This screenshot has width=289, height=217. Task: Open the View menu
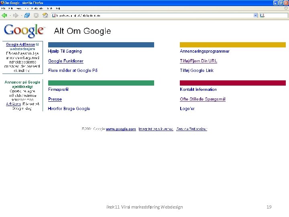click(19, 8)
